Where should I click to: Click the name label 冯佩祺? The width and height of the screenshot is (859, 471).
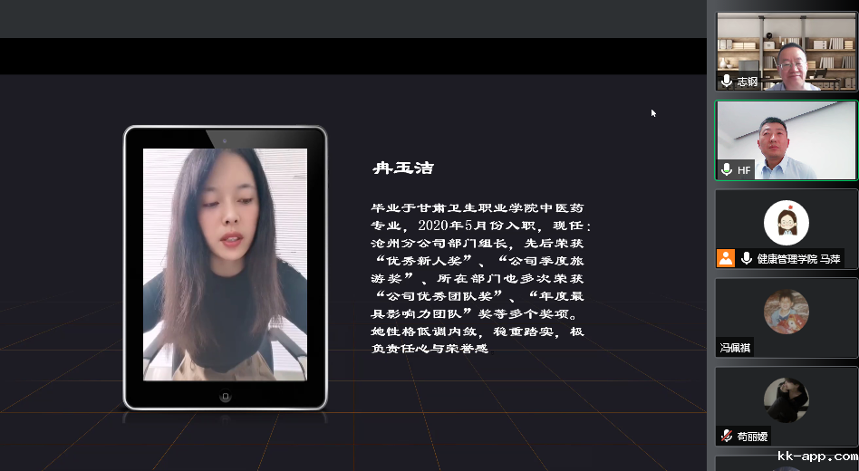point(735,348)
